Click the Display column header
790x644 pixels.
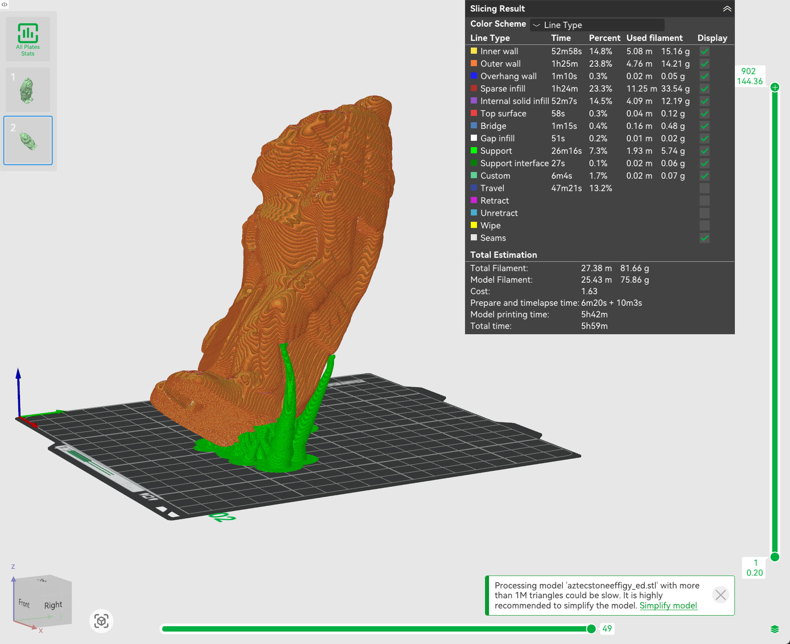coord(712,38)
